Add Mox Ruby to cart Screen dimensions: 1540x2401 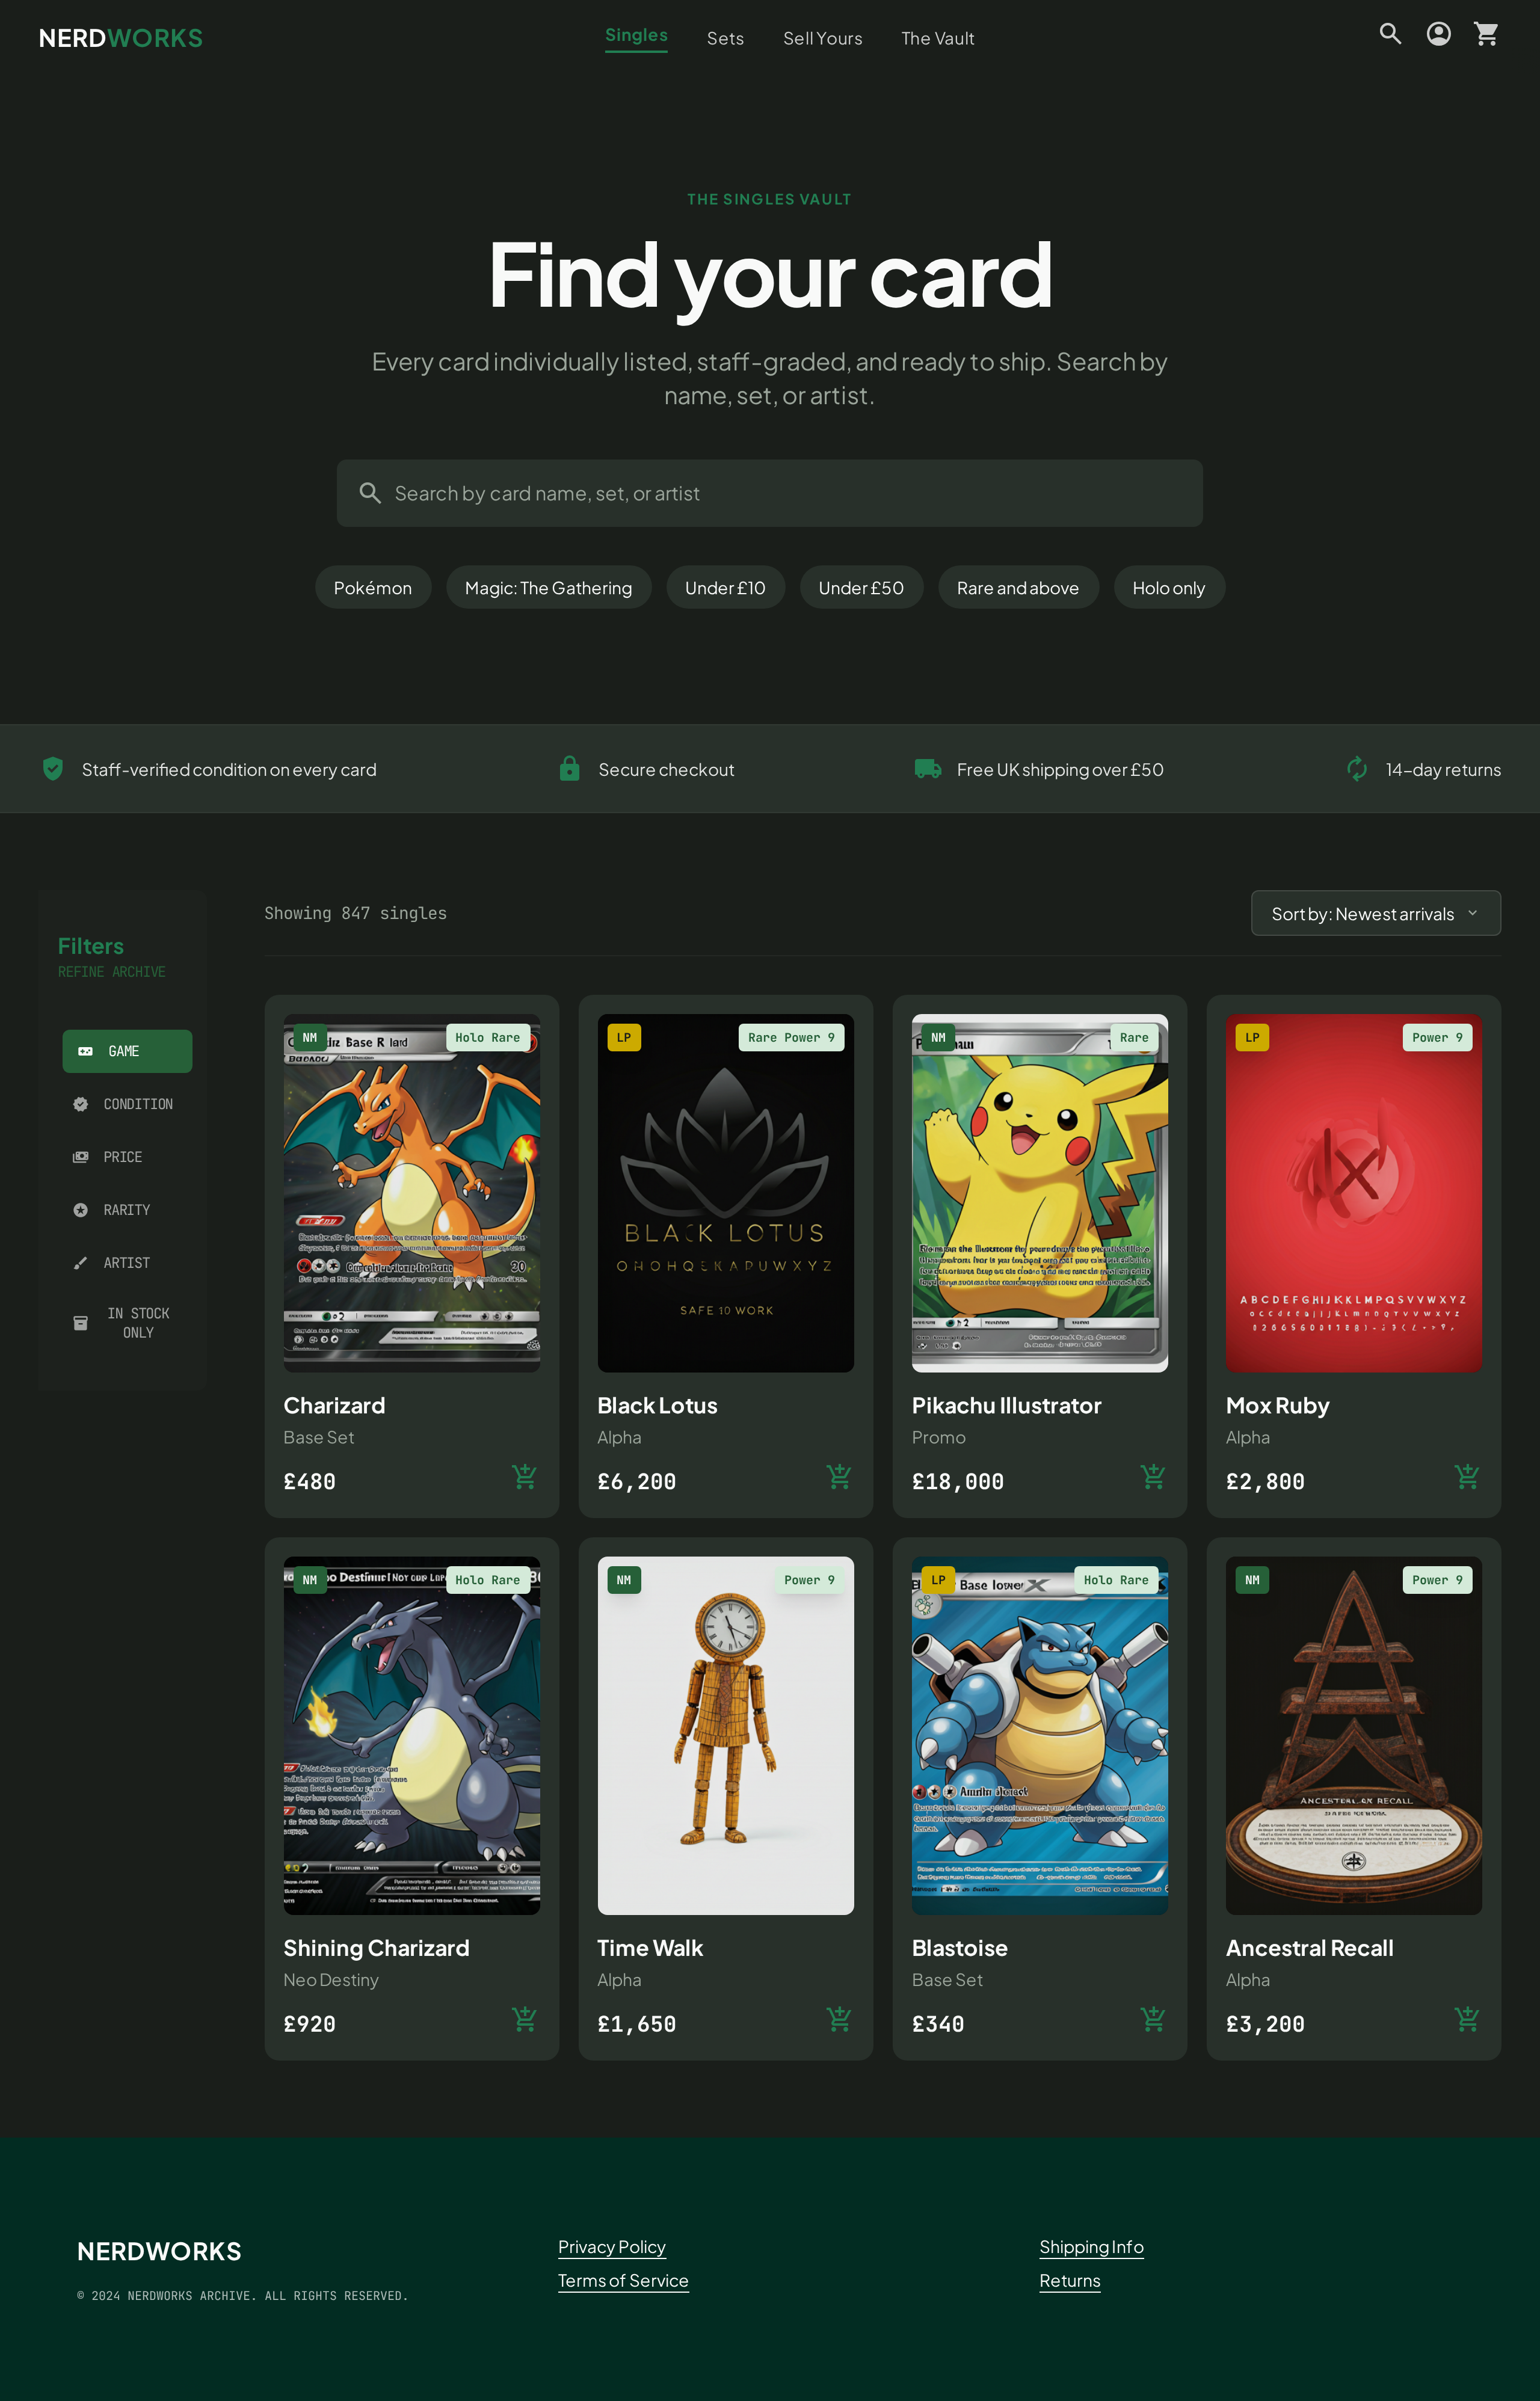coord(1466,1477)
